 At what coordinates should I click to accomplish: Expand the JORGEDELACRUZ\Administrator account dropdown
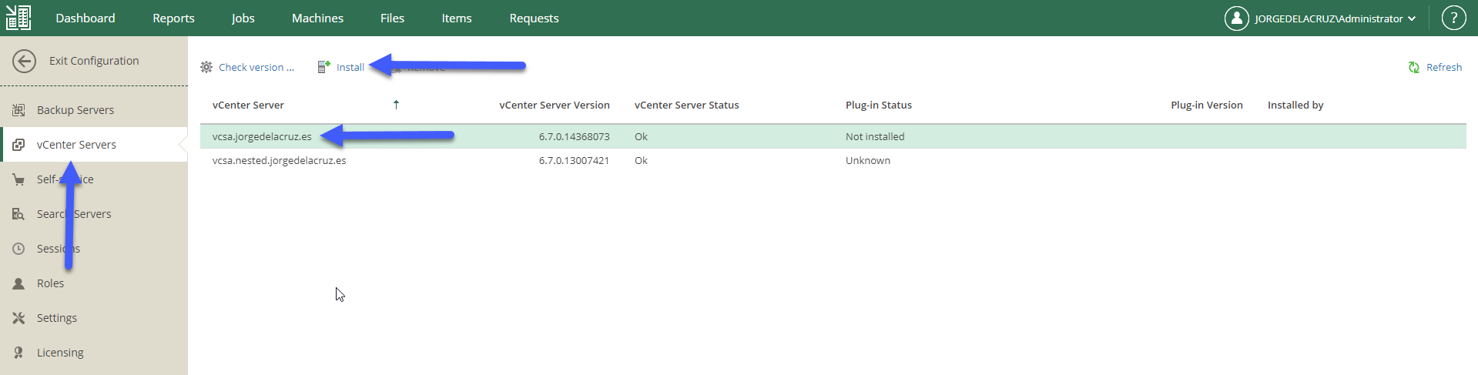coord(1336,18)
